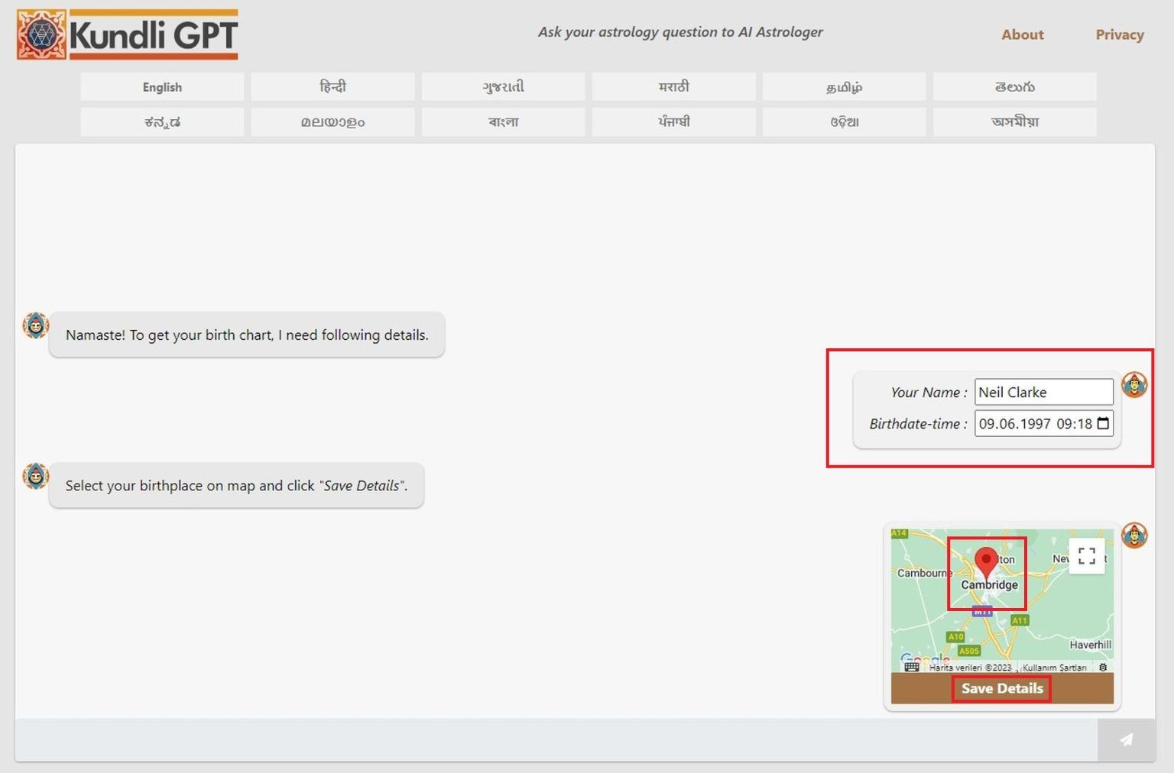The width and height of the screenshot is (1174, 773).
Task: Click the Kundli GPT logo
Action: (x=126, y=34)
